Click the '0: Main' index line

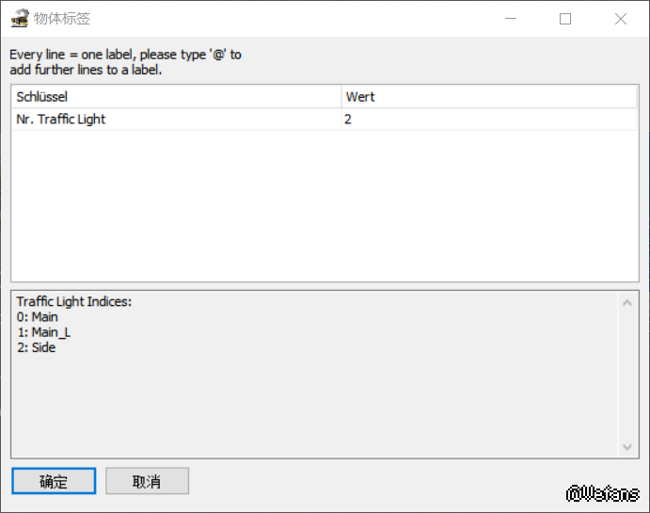38,317
